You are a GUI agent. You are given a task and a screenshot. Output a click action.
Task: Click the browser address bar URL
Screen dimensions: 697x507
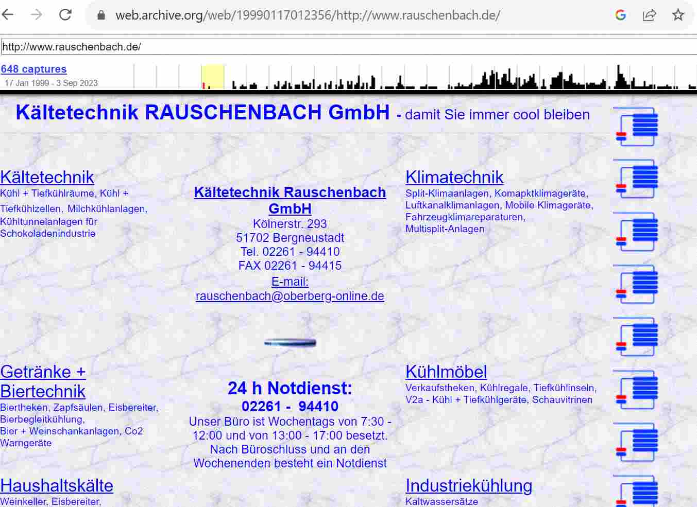pyautogui.click(x=308, y=15)
